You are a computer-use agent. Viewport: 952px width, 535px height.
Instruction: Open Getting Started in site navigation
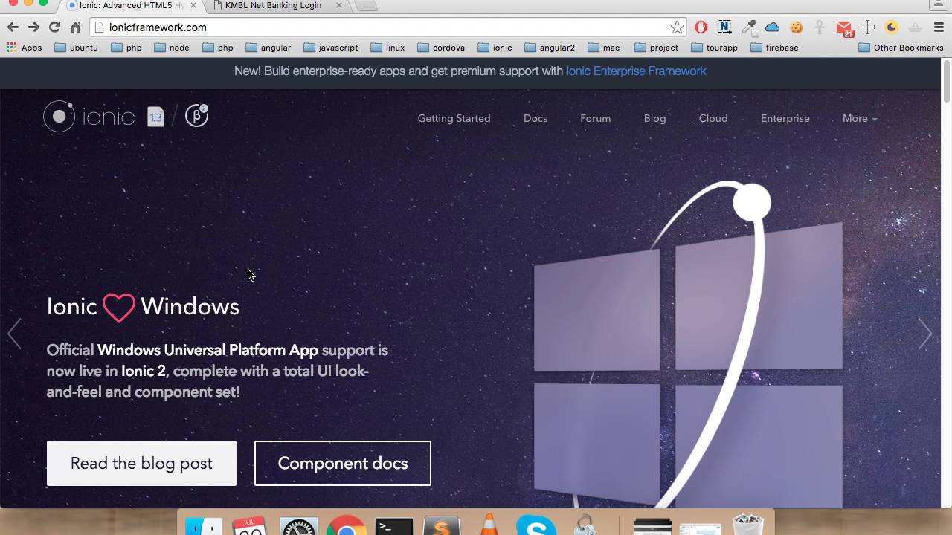[x=454, y=118]
